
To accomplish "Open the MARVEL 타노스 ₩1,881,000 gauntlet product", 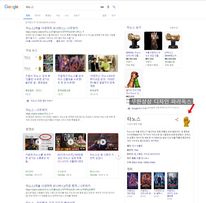I will (134, 50).
